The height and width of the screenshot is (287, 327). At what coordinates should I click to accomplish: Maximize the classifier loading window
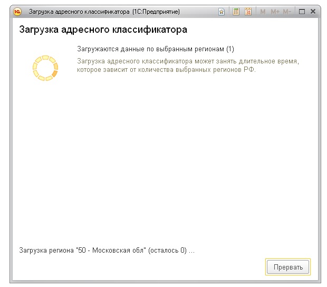[302, 12]
